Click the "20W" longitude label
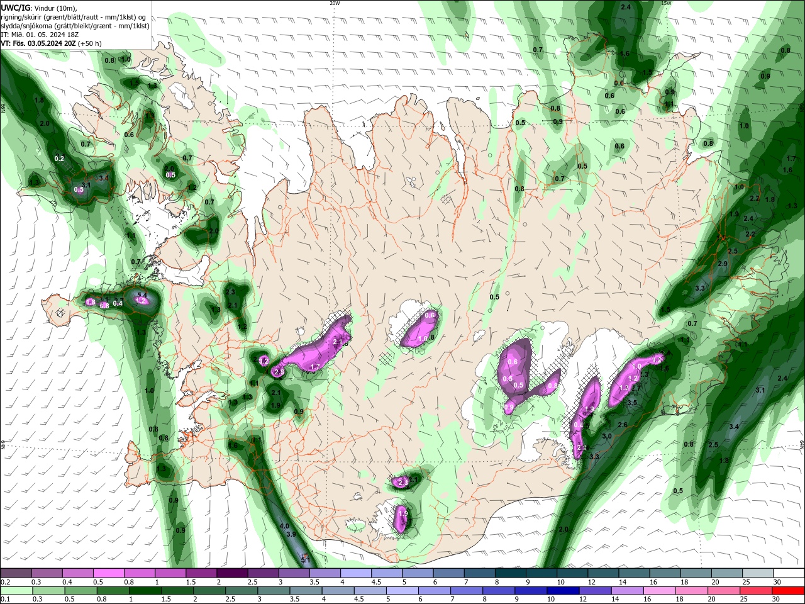Viewport: 805px width, 604px height. pyautogui.click(x=335, y=3)
